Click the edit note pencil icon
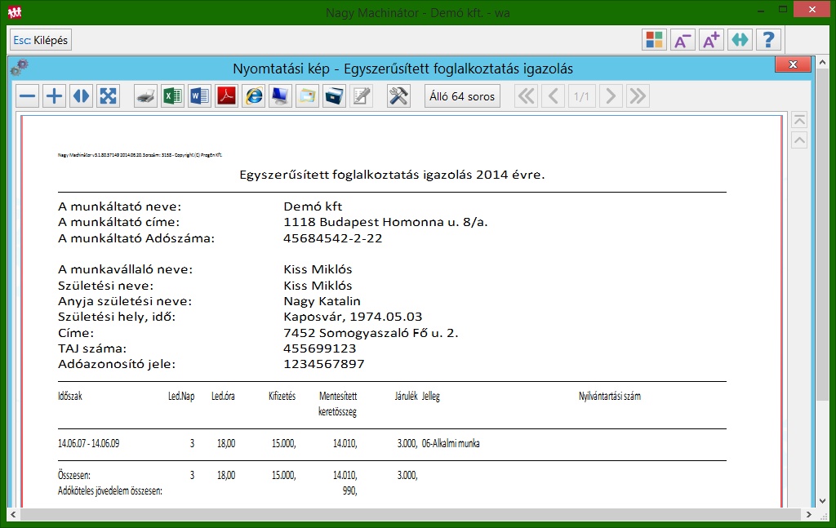 point(362,96)
